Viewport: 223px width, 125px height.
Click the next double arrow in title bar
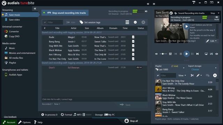pyautogui.click(x=154, y=4)
